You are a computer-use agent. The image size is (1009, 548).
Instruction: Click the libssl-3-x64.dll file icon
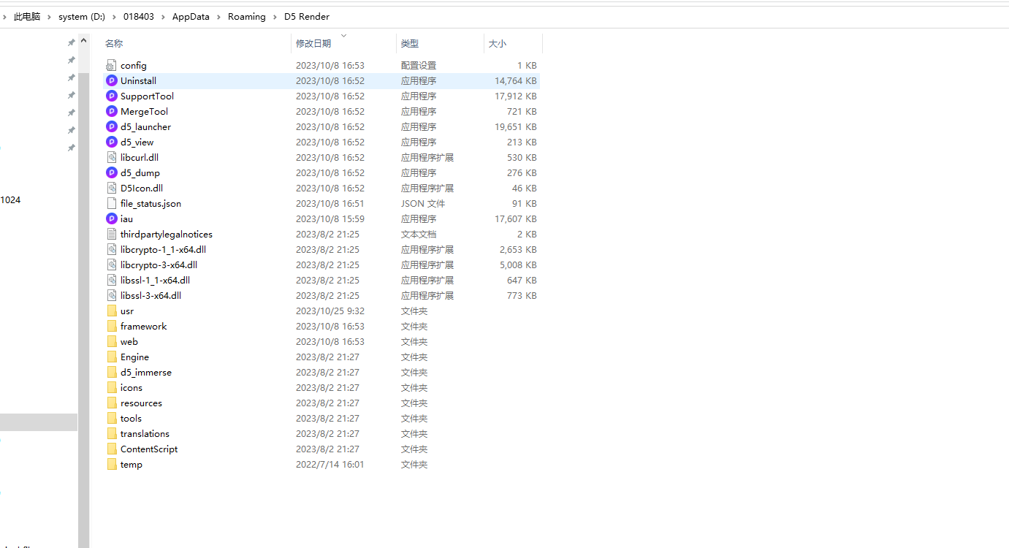[112, 296]
